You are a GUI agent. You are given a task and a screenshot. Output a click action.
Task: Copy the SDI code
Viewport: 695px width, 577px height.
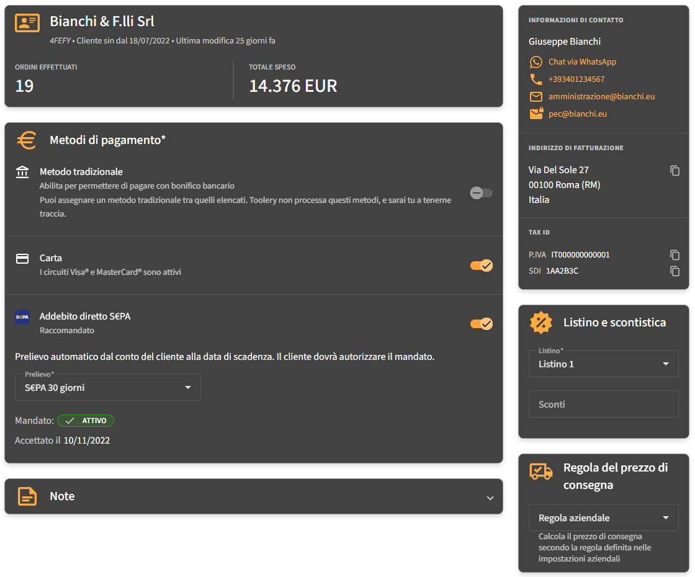[675, 271]
